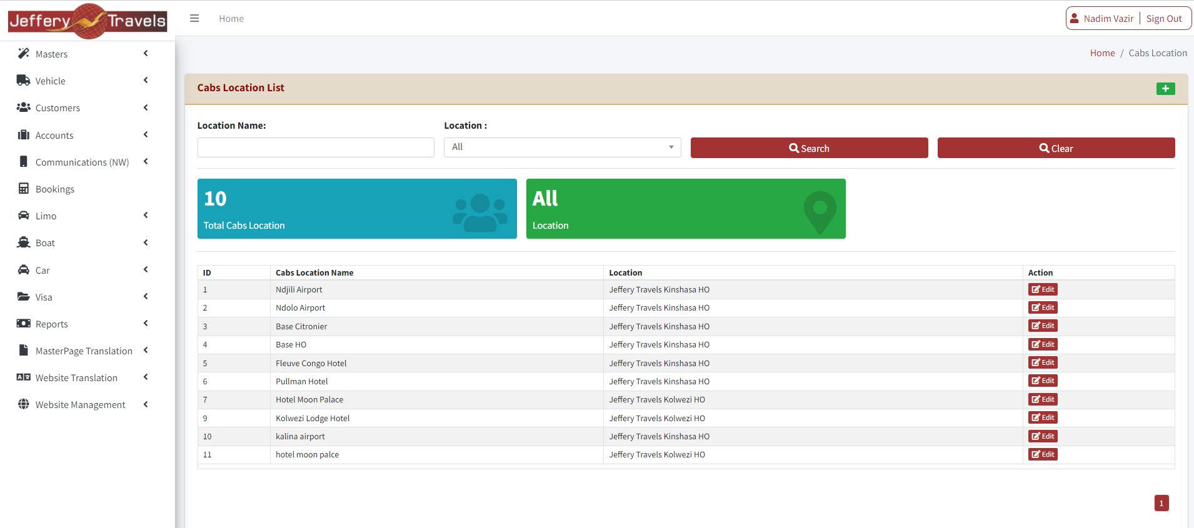Expand the Visa menu chevron
Viewport: 1194px width, 528px height.
click(x=146, y=297)
